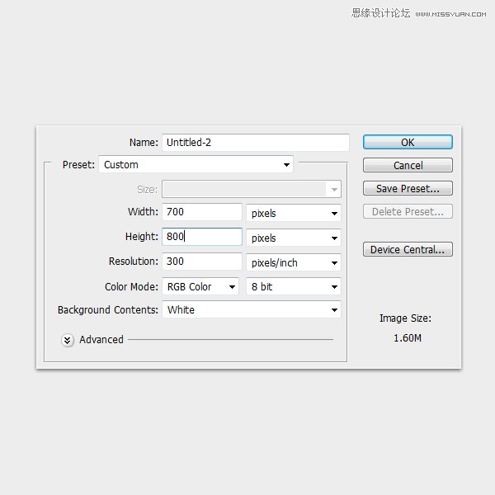
Task: Open the Width units dropdown
Action: tap(294, 213)
